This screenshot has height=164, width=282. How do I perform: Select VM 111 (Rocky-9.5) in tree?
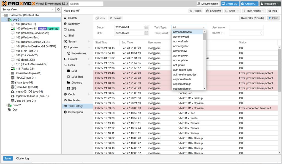(x=25, y=69)
